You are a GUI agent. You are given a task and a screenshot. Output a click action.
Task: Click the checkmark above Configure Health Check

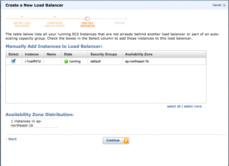pyautogui.click(x=55, y=16)
